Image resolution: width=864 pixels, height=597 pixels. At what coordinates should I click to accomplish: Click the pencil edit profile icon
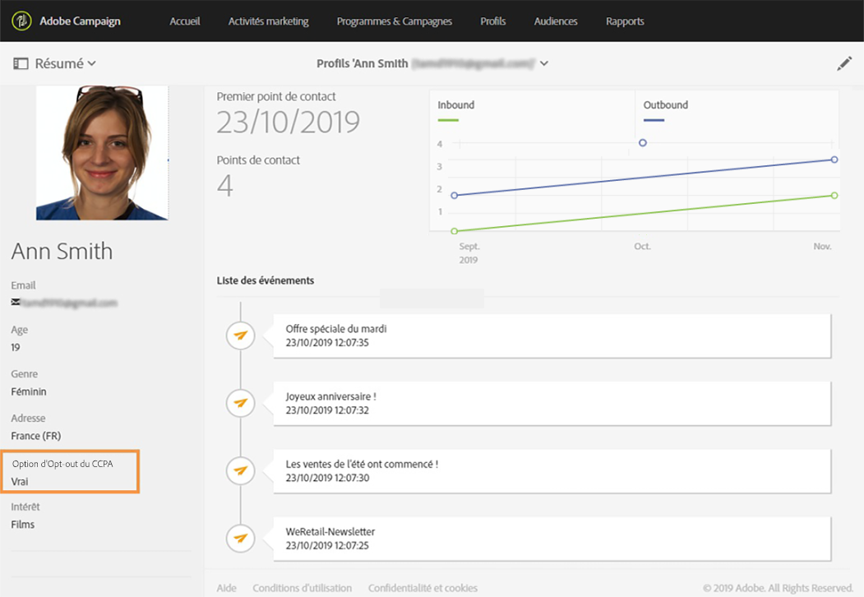point(844,63)
